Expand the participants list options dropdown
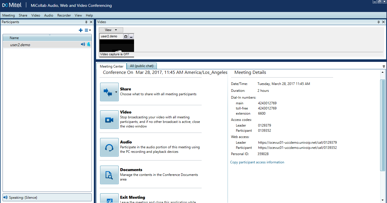 (x=88, y=30)
